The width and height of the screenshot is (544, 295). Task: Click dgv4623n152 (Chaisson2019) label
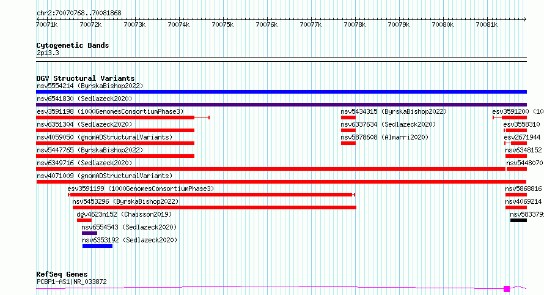coord(124,214)
